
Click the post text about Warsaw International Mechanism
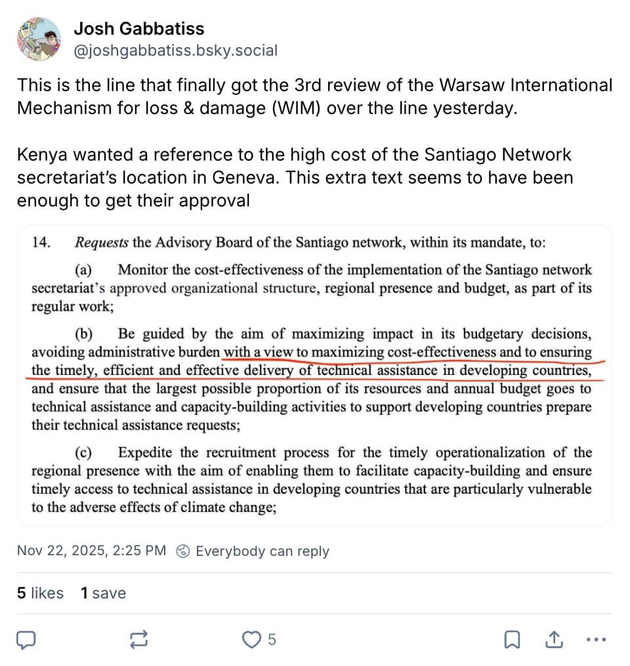coord(314,96)
